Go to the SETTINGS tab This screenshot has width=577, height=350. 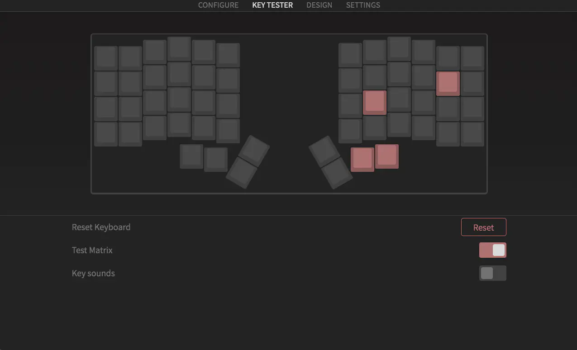point(363,5)
